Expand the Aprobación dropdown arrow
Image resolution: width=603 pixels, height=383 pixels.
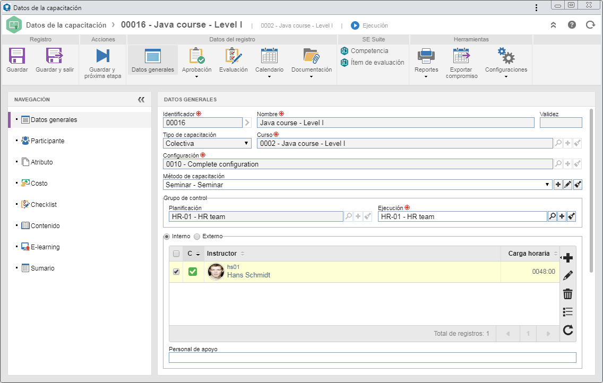[x=196, y=77]
